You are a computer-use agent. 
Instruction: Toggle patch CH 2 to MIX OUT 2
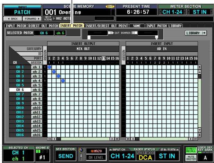[54, 72]
